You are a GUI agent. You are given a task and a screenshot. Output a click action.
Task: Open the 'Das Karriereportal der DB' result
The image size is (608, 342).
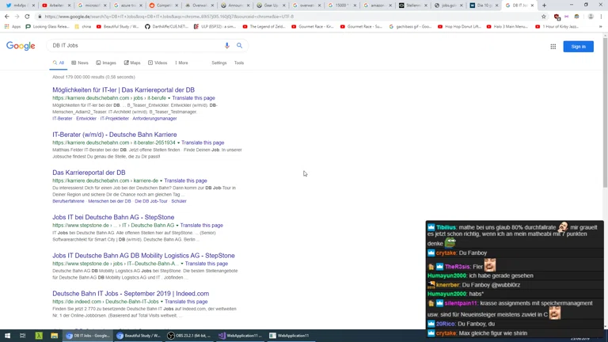89,173
